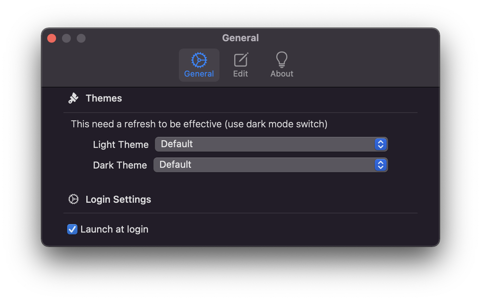Image resolution: width=481 pixels, height=301 pixels.
Task: Switch to the Edit tab label
Action: point(240,74)
